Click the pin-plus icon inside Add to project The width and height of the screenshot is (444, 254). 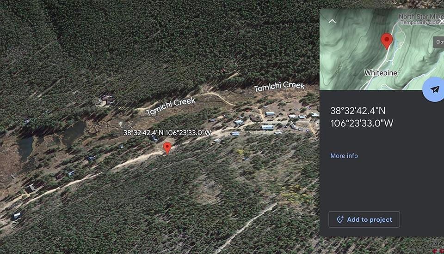pos(340,219)
